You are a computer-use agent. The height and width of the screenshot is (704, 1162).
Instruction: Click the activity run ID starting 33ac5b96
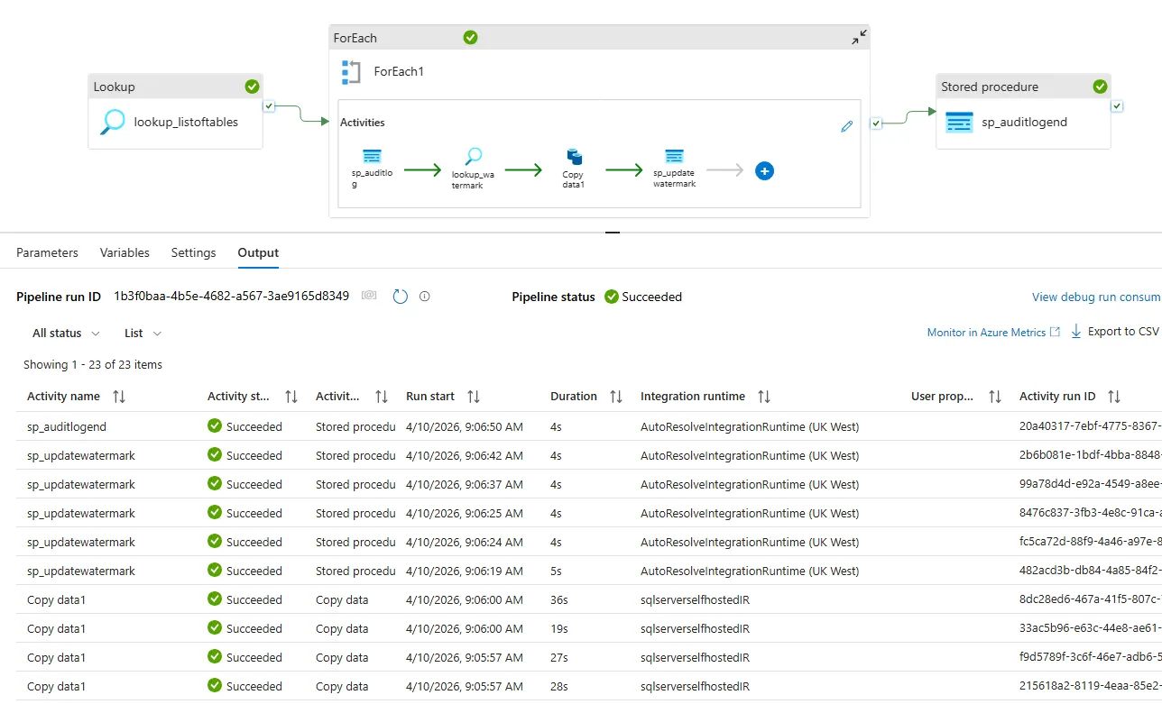coord(1090,628)
